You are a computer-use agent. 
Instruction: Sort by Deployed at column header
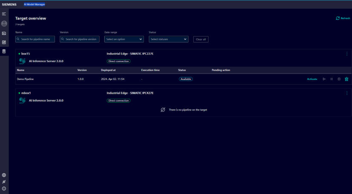coord(108,70)
